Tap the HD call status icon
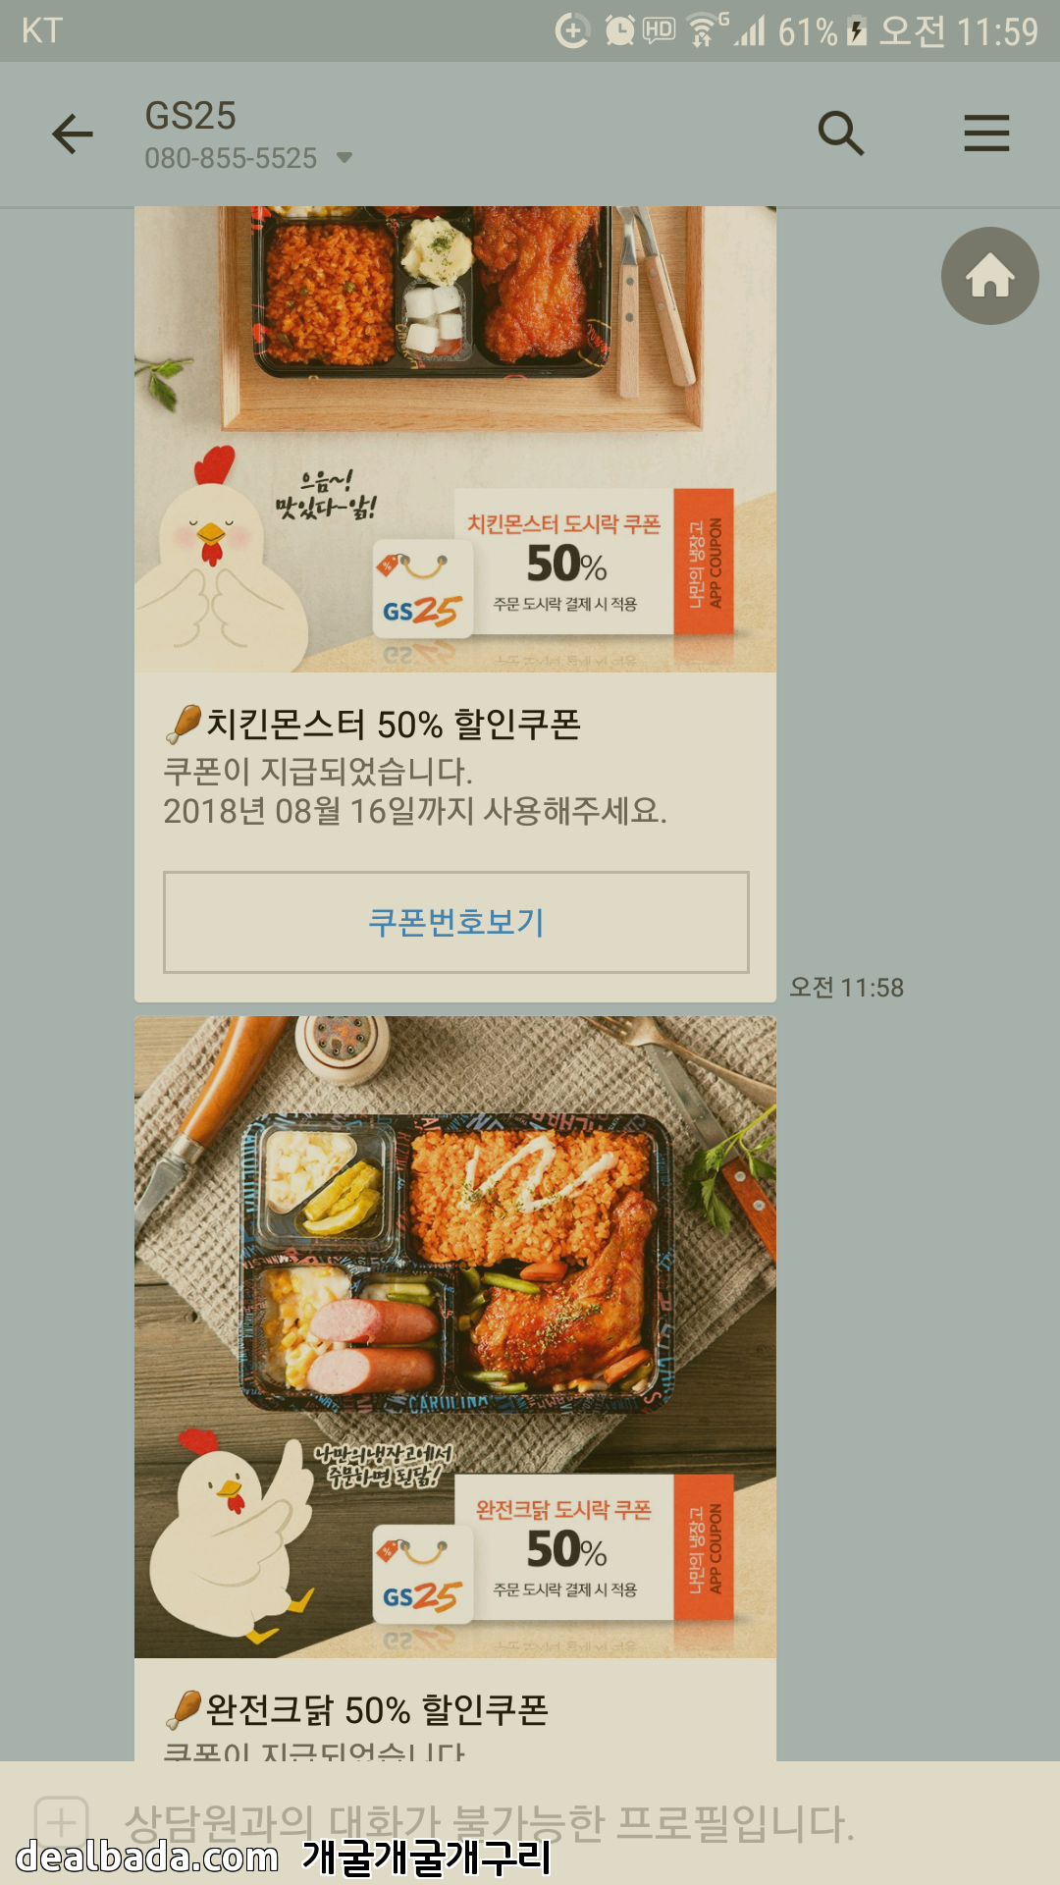Screen dimensions: 1060x1885 pos(659,29)
